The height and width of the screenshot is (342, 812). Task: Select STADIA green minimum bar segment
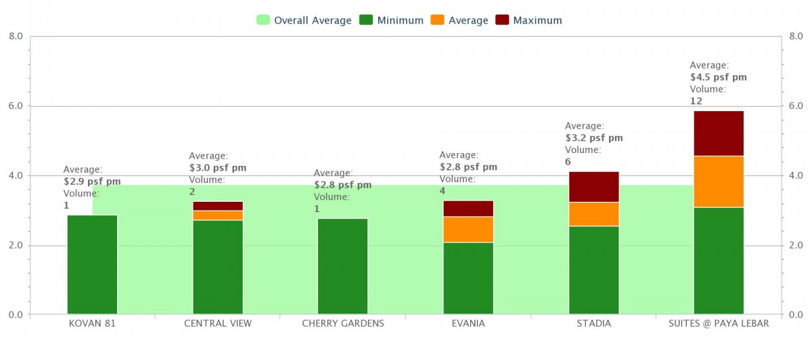[x=593, y=270]
